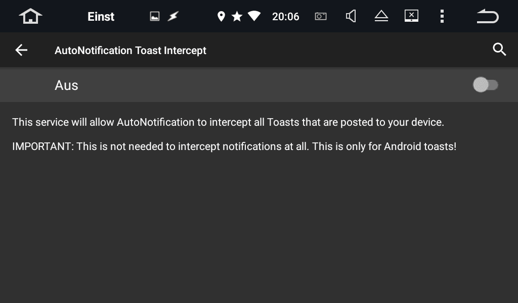Tap the AutoNotification Toast Intercept title
The width and height of the screenshot is (518, 303).
coord(130,50)
